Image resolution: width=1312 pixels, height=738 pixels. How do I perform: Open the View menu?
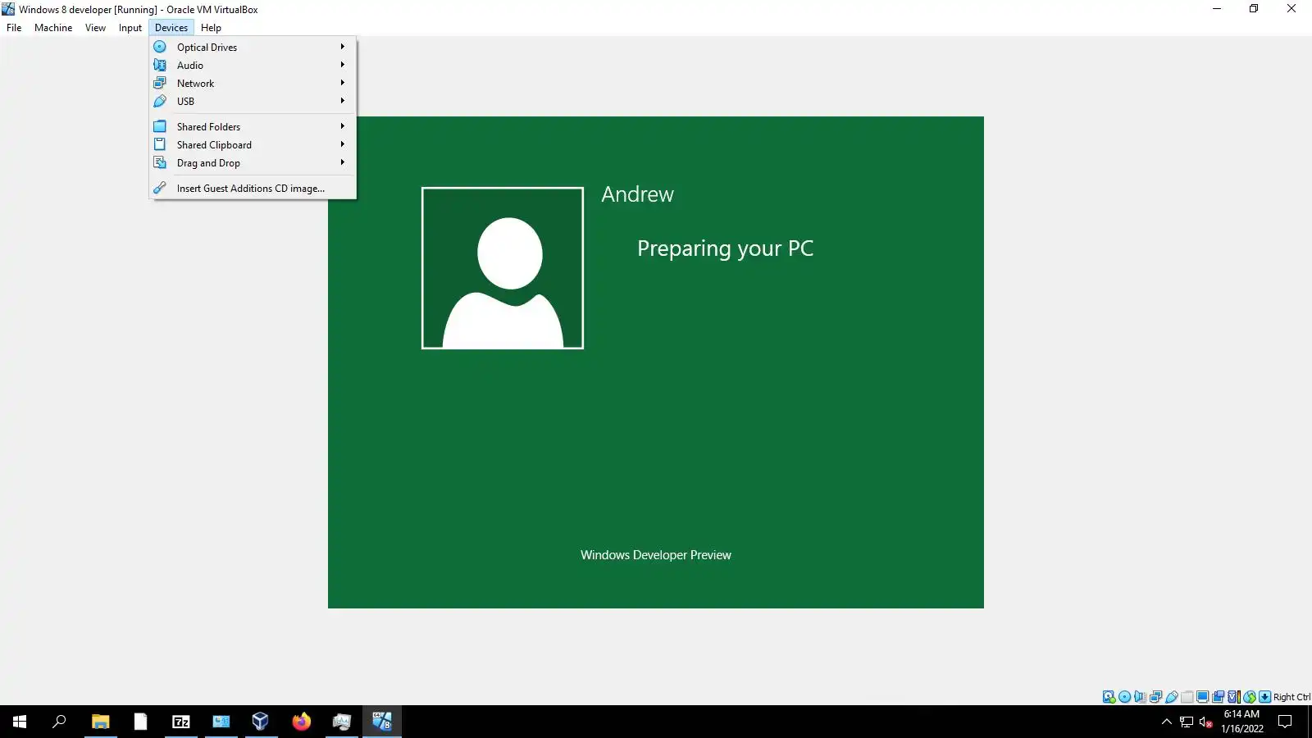(95, 27)
